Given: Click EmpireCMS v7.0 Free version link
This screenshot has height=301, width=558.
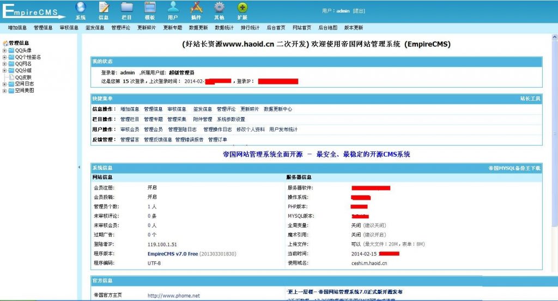Looking at the screenshot, I should [173, 254].
